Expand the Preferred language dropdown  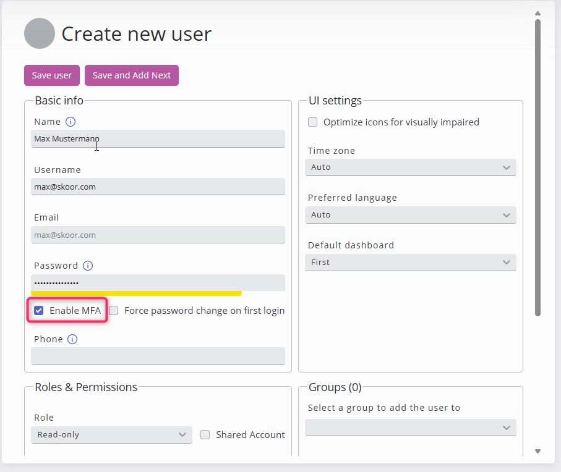pos(411,215)
